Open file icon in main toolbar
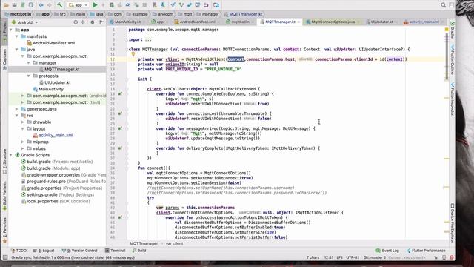 coord(6,5)
